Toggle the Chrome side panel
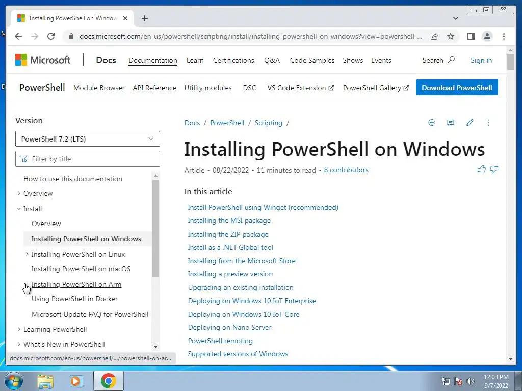This screenshot has width=522, height=391. point(471,36)
